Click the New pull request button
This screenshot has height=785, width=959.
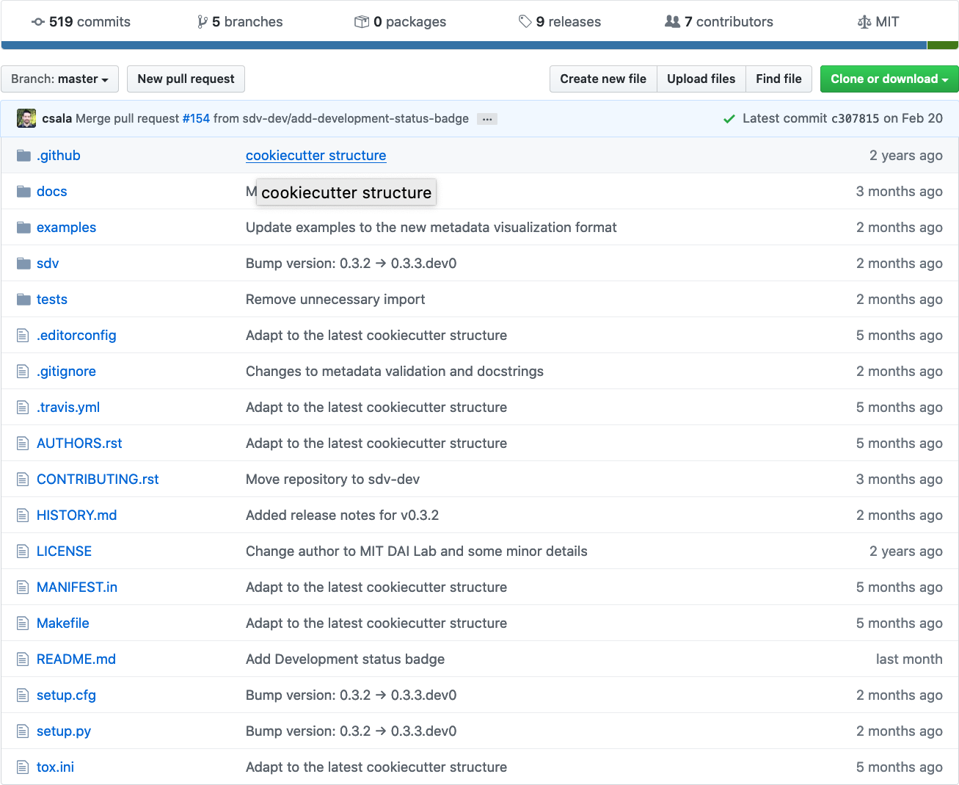click(186, 79)
